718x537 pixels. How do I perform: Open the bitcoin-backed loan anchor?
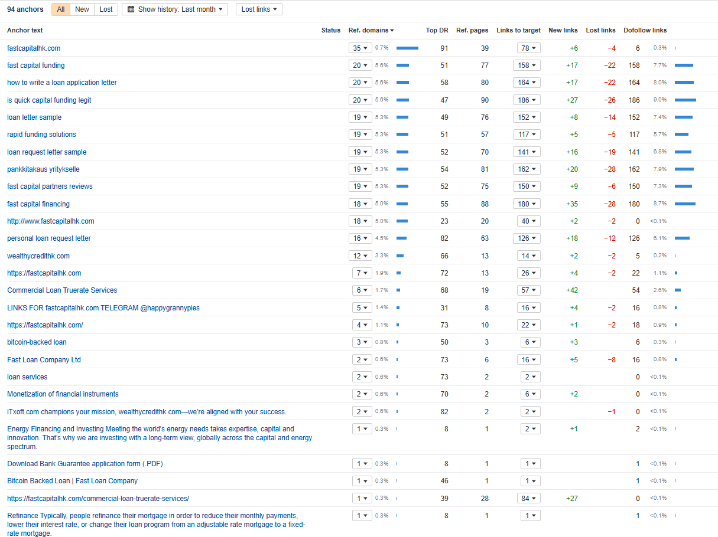37,342
